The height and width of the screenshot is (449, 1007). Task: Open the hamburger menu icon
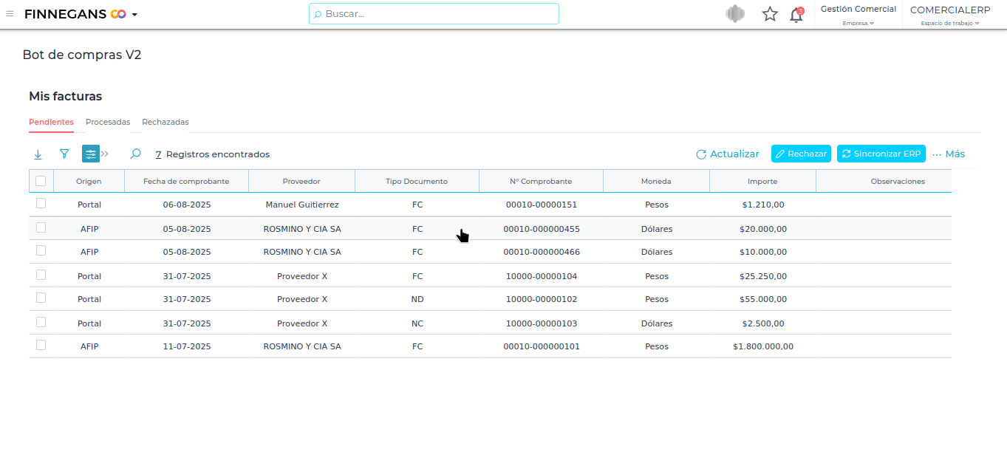(10, 14)
